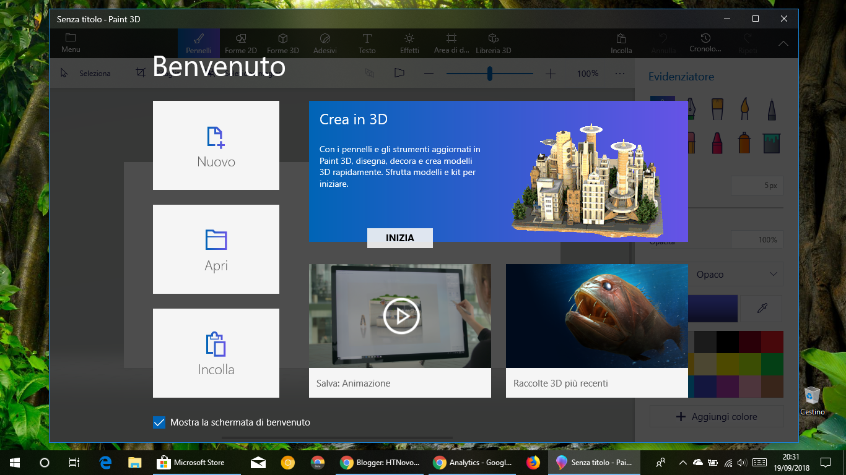
Task: Click the Crea in 3D city banner
Action: click(x=499, y=171)
